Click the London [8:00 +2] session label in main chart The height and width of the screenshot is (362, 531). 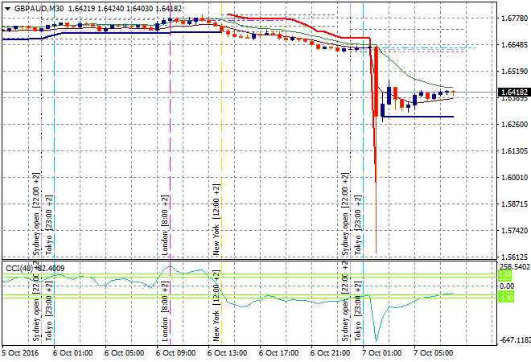(x=165, y=224)
